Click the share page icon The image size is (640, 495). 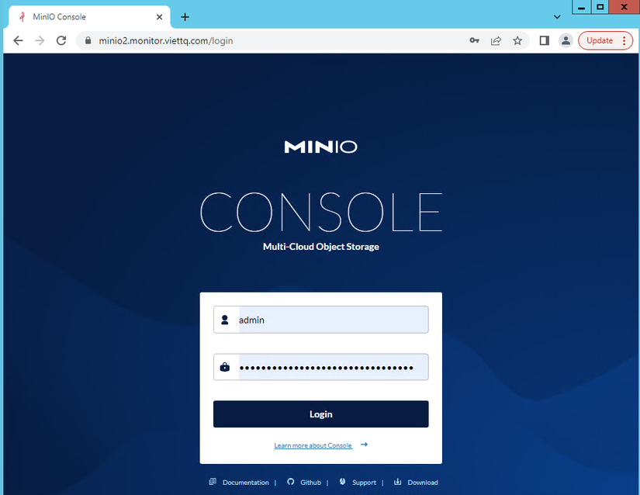tap(496, 40)
